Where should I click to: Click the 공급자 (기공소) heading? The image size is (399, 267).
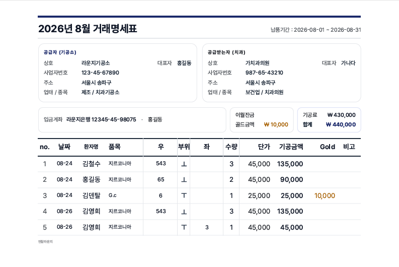(60, 52)
